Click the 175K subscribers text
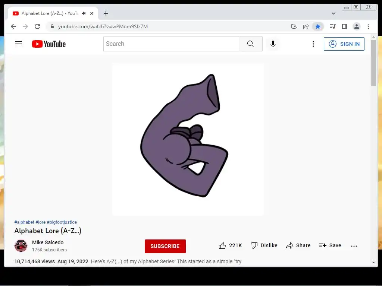This screenshot has width=382, height=286. 50,250
